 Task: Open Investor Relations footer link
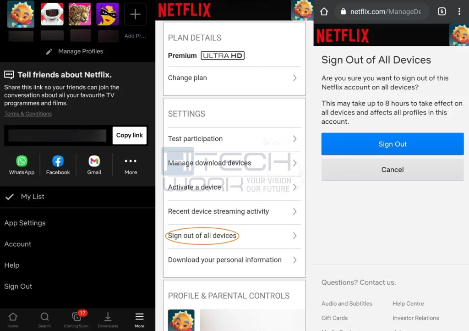[415, 318]
